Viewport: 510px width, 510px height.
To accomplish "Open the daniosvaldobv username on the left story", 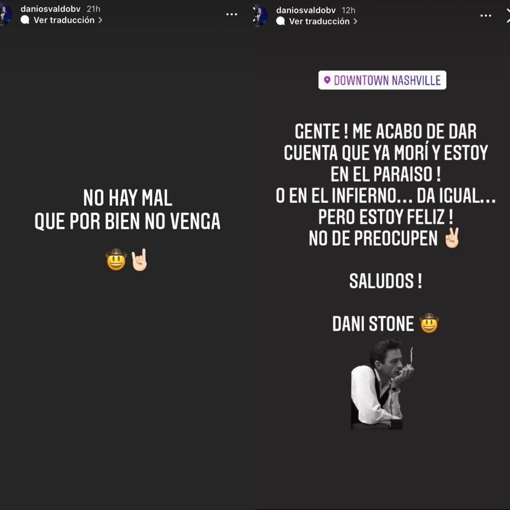I will coord(50,9).
